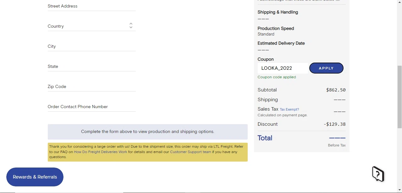Select the 'Before Tax' note
Image resolution: width=402 pixels, height=193 pixels.
click(337, 145)
